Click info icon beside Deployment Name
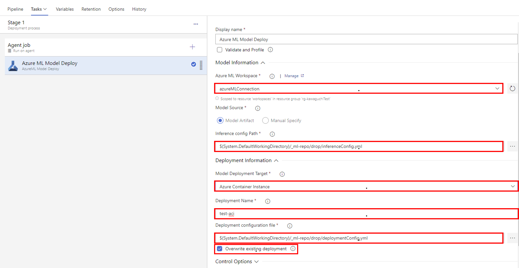 (268, 201)
